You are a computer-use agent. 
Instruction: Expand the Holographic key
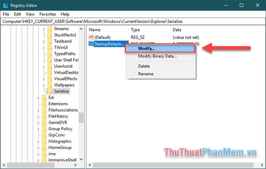(x=38, y=141)
